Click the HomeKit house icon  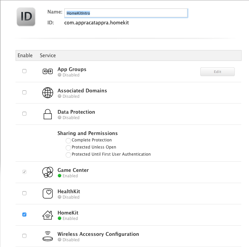(48, 215)
